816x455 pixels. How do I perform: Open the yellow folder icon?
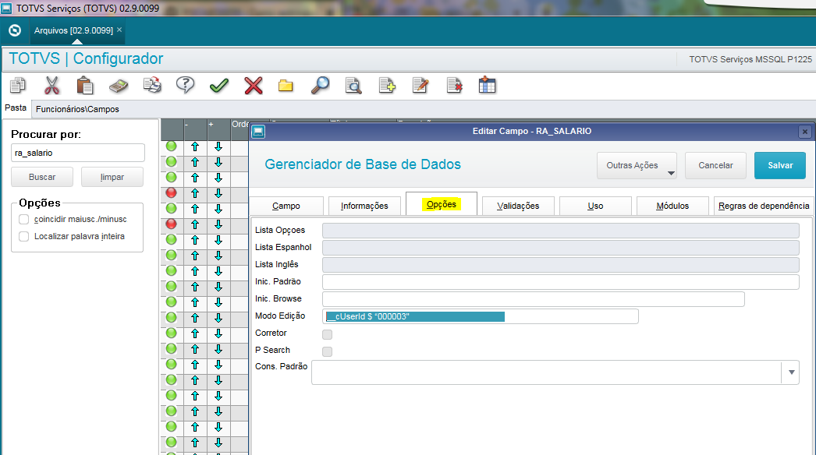pos(286,86)
